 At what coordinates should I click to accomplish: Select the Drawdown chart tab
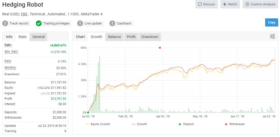150,37
